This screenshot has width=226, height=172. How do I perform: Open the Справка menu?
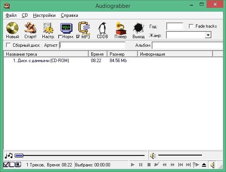coord(69,15)
